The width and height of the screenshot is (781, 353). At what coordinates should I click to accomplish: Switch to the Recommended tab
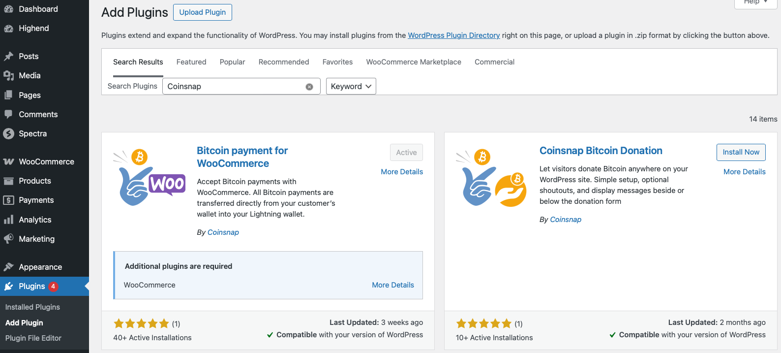coord(284,62)
